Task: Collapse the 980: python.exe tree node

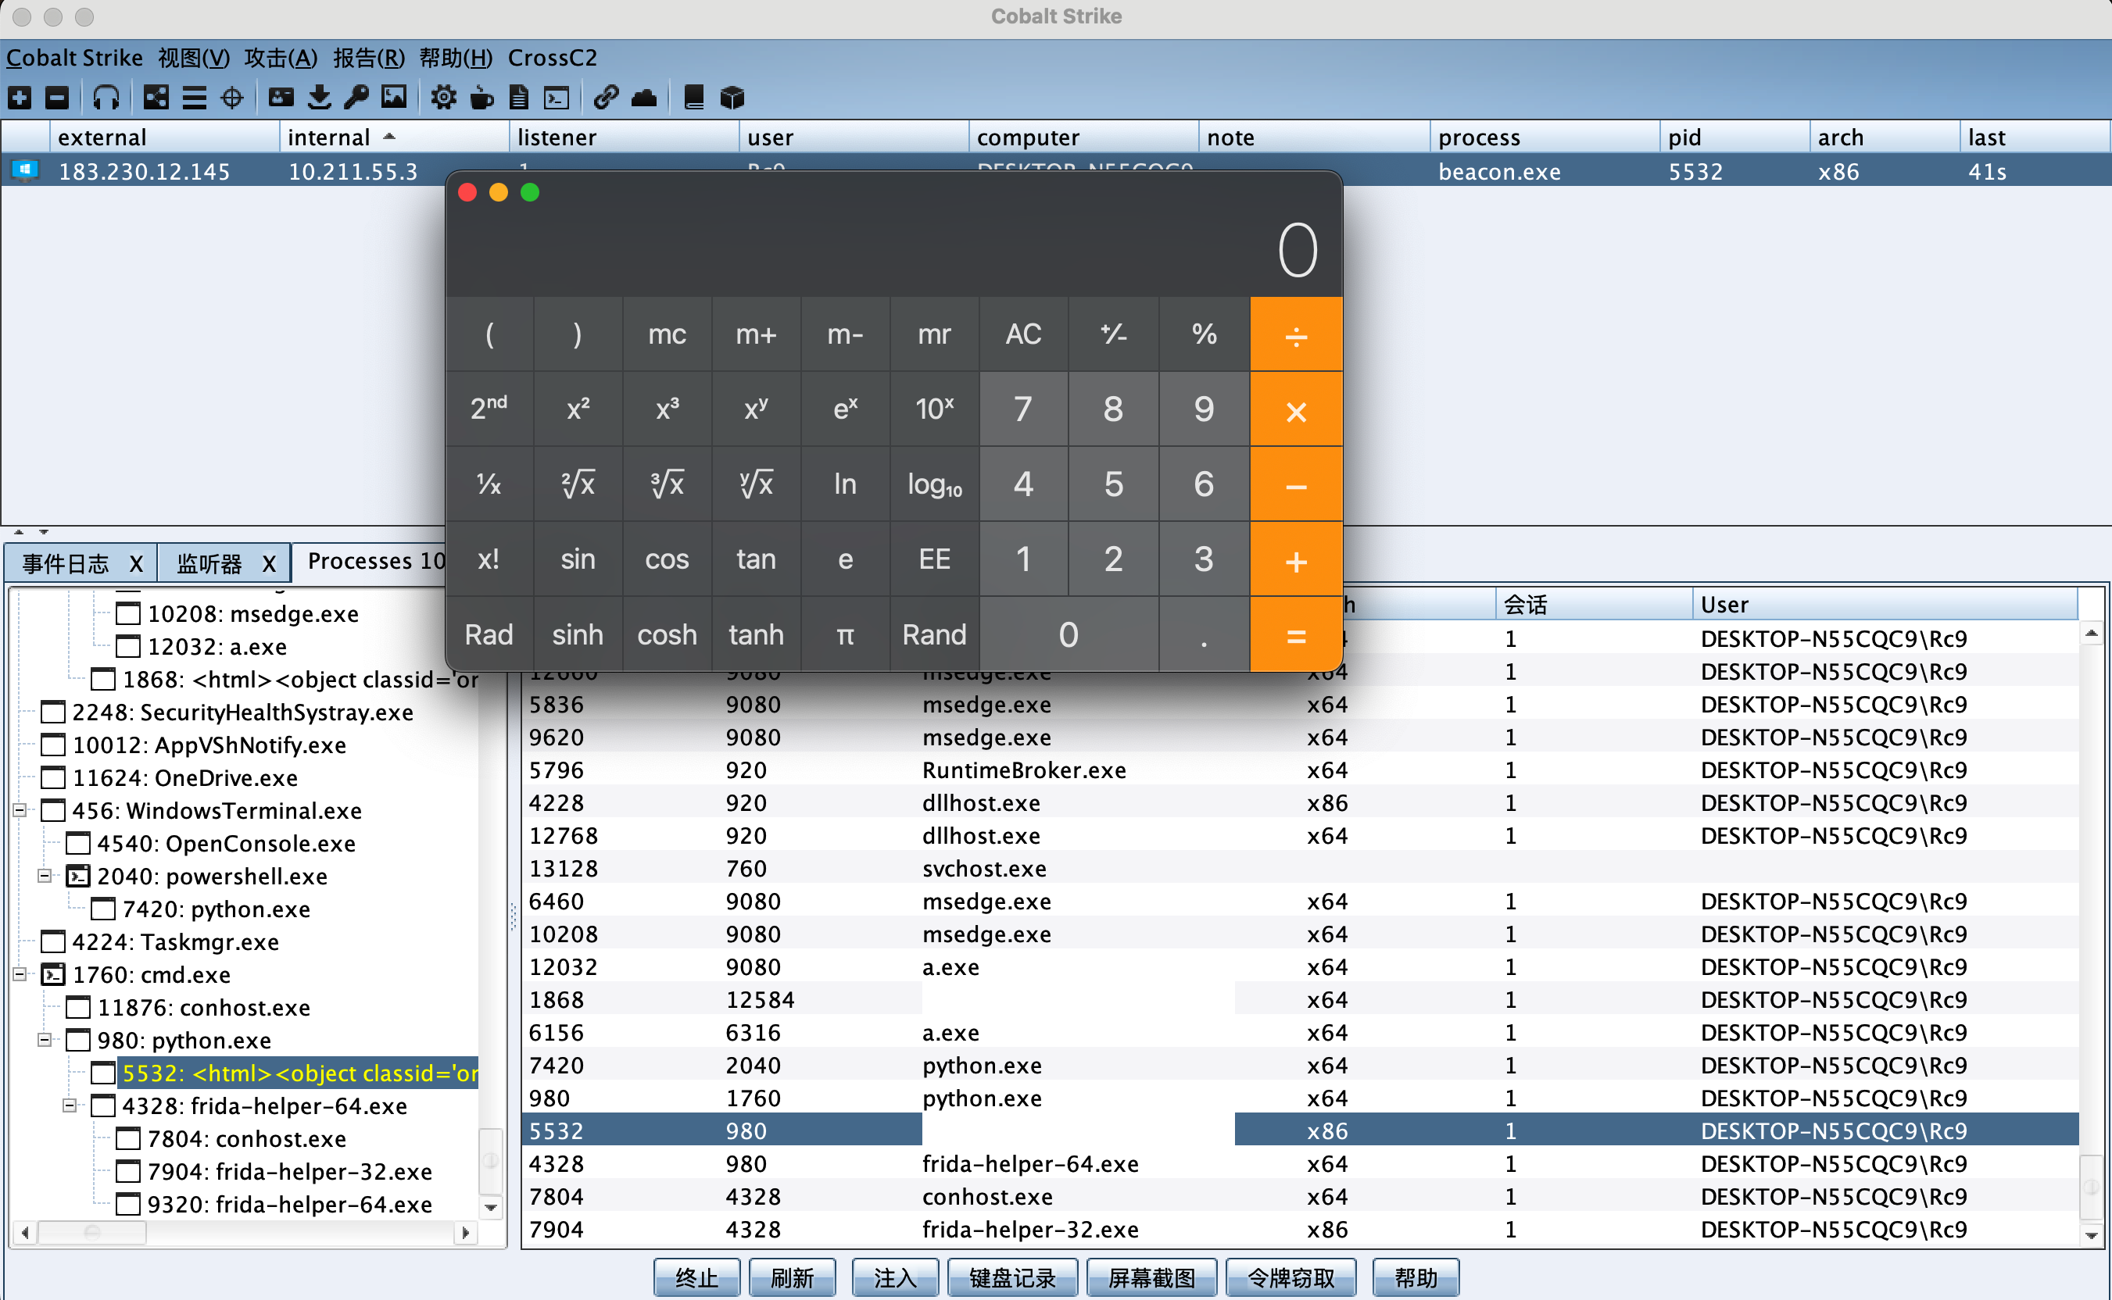Action: click(x=45, y=1041)
